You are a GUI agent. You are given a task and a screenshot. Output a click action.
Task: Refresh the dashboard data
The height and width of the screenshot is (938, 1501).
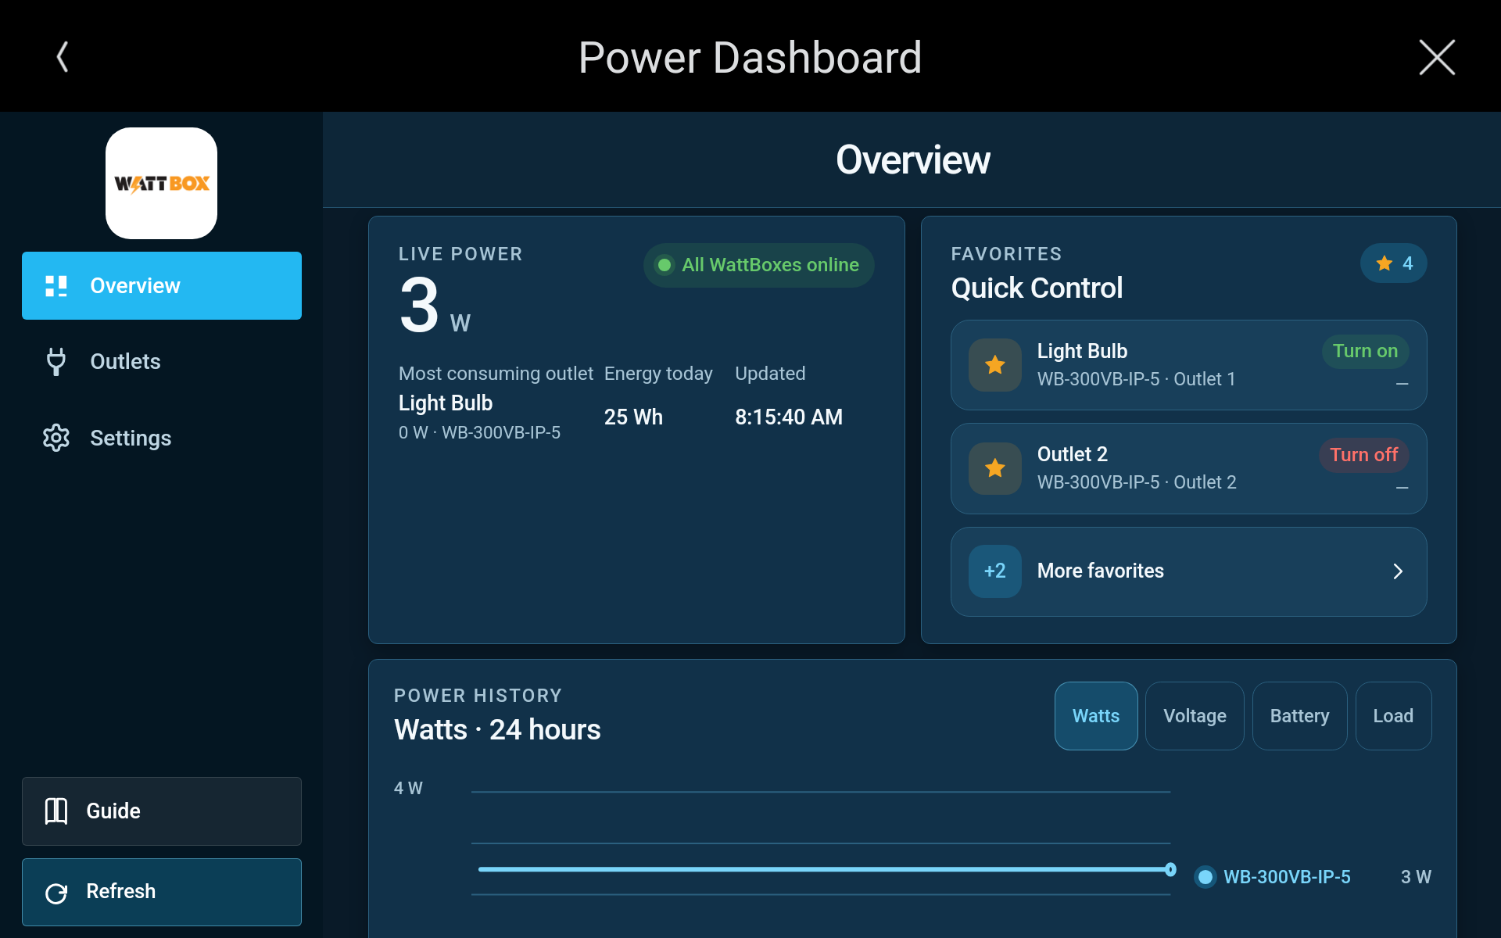coord(162,892)
